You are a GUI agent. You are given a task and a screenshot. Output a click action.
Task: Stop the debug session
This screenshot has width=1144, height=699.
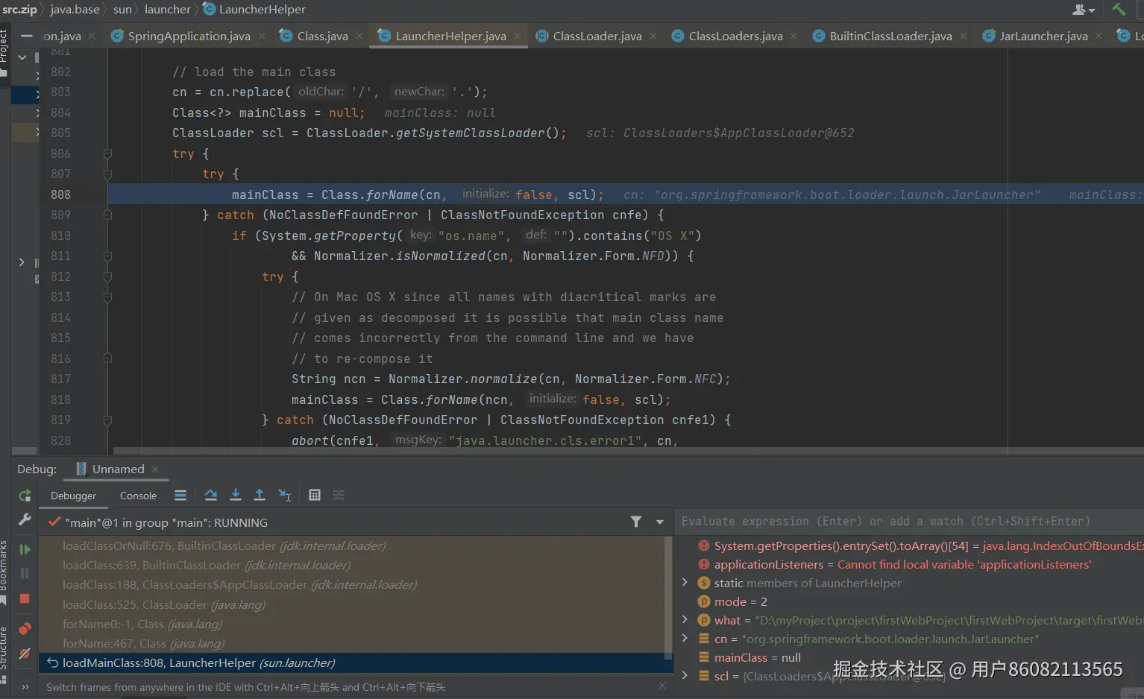25,598
